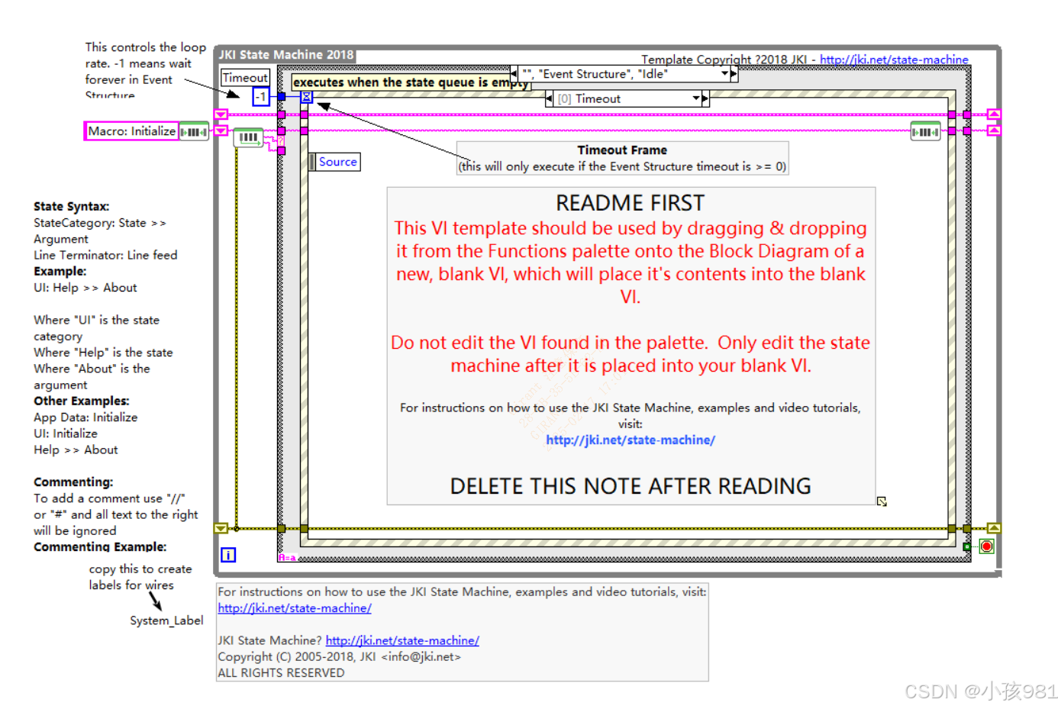This screenshot has width=1061, height=709.
Task: Go to previous case with left arrow
Action: point(514,74)
